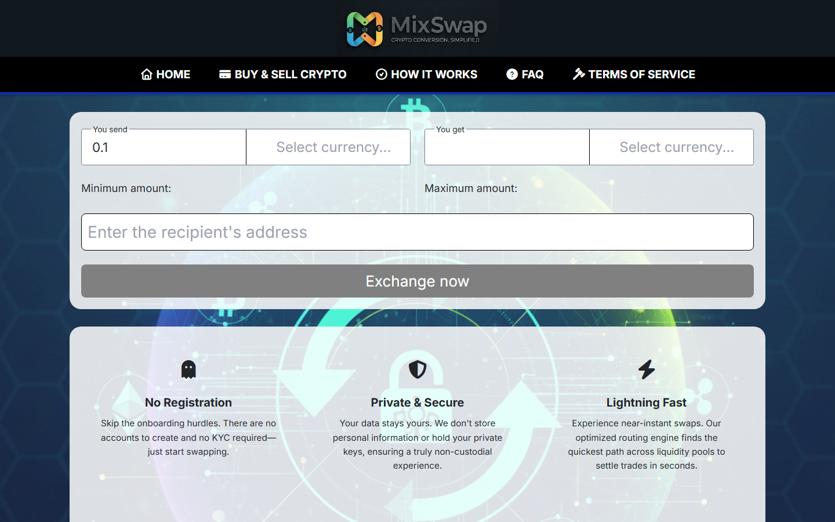Click the No Registration heading

[x=188, y=403]
